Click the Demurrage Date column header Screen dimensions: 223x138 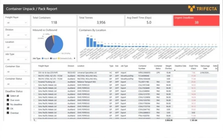[x=205, y=67]
